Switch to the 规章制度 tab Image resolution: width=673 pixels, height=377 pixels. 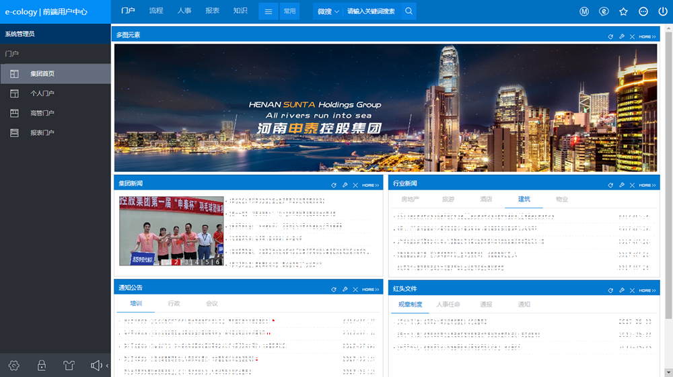click(411, 304)
